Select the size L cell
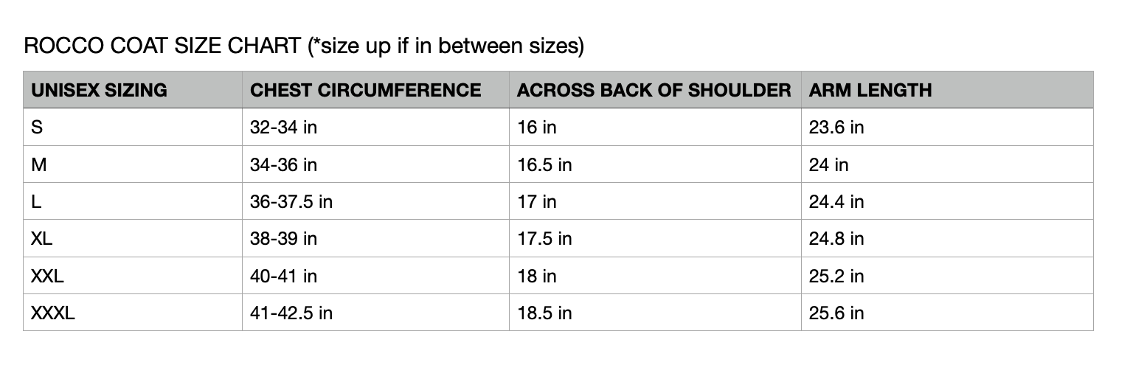 coord(36,202)
